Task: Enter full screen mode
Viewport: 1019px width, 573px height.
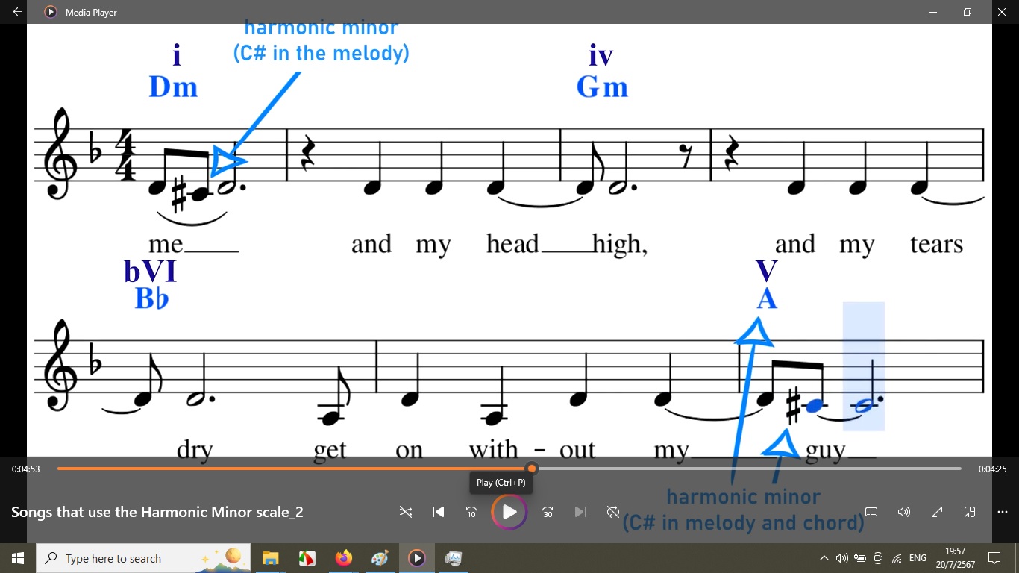Action: pos(937,512)
